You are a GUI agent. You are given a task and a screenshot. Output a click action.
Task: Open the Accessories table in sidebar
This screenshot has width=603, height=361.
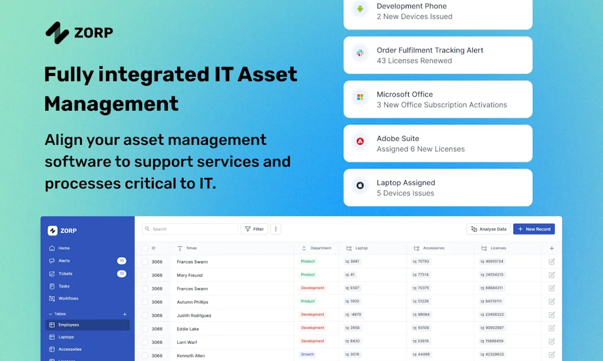pyautogui.click(x=69, y=349)
